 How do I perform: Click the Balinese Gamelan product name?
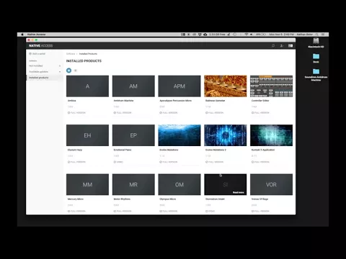point(216,101)
